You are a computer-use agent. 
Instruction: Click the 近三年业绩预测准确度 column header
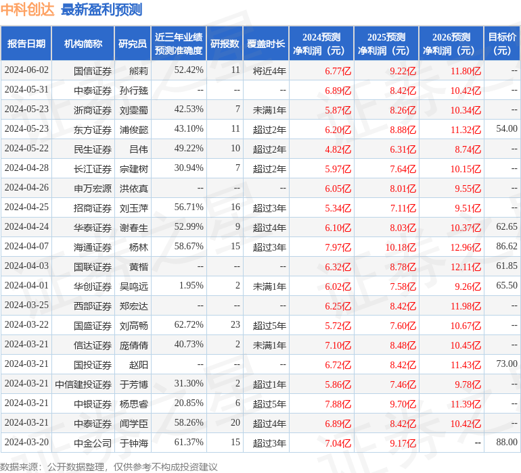pos(179,43)
